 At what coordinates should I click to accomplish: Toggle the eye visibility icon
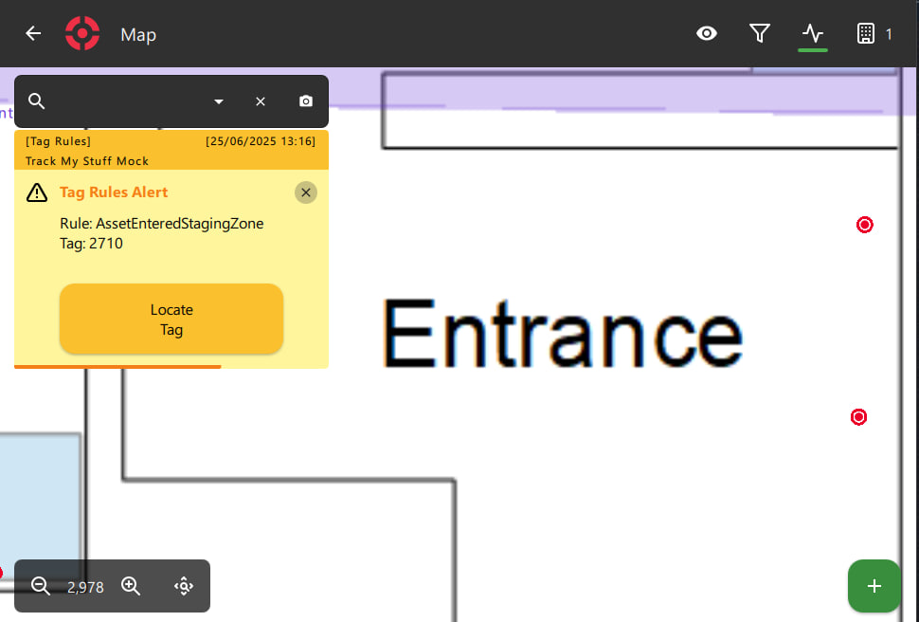706,33
